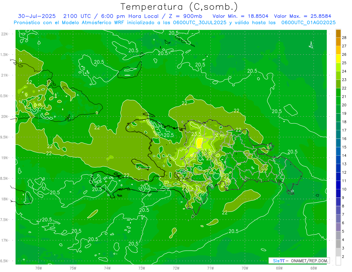Click the 'Valor Min. = 18.8504' text

coord(240,16)
